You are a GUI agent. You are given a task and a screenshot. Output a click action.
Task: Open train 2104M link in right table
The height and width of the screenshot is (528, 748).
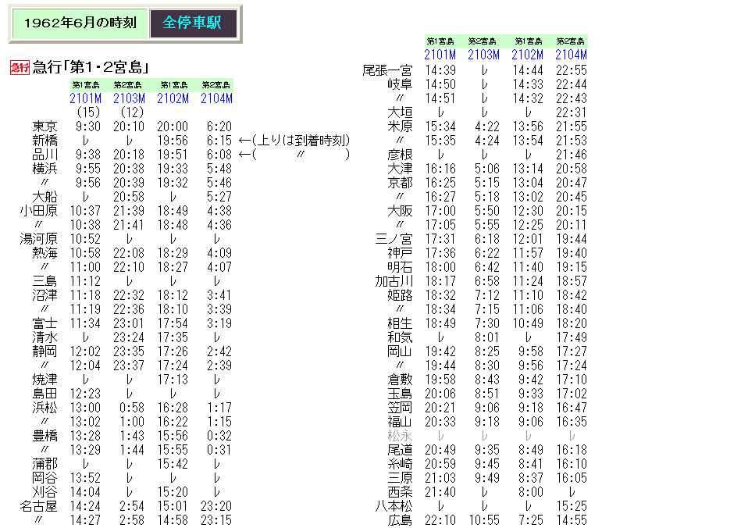571,55
